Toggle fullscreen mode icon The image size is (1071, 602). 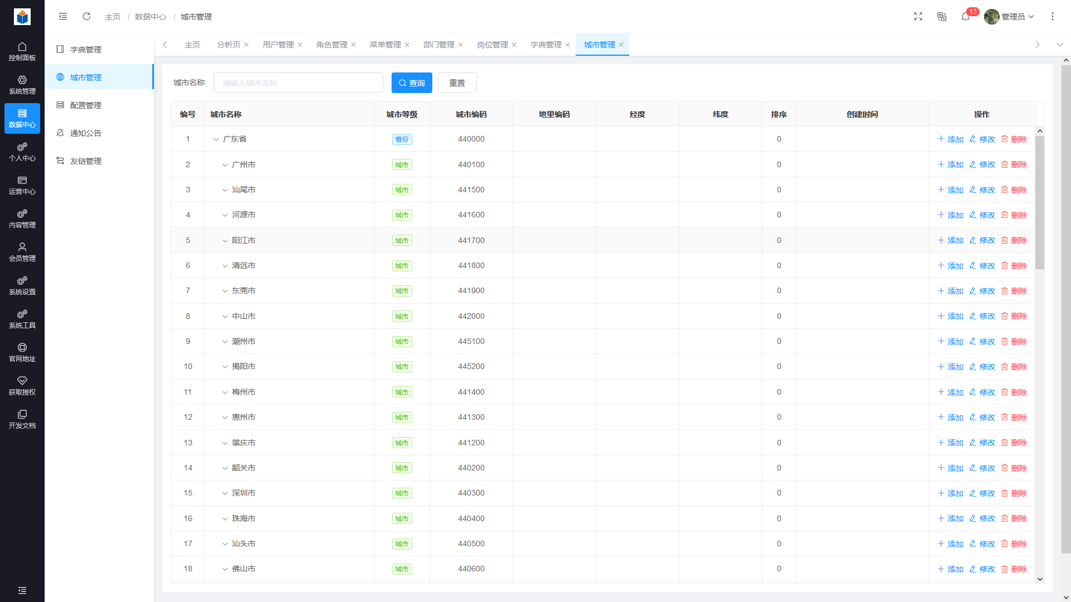point(918,17)
